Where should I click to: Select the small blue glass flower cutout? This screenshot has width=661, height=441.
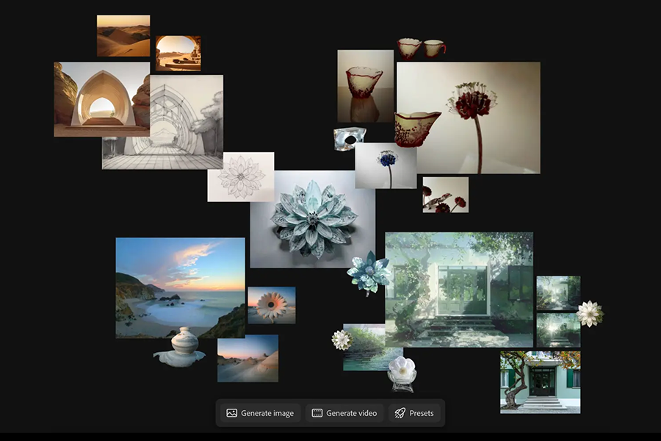368,273
